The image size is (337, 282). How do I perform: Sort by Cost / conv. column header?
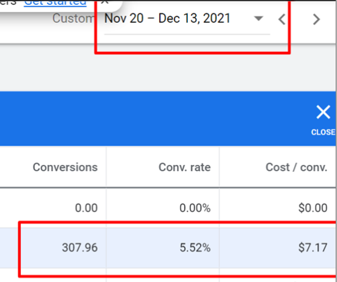click(x=297, y=167)
